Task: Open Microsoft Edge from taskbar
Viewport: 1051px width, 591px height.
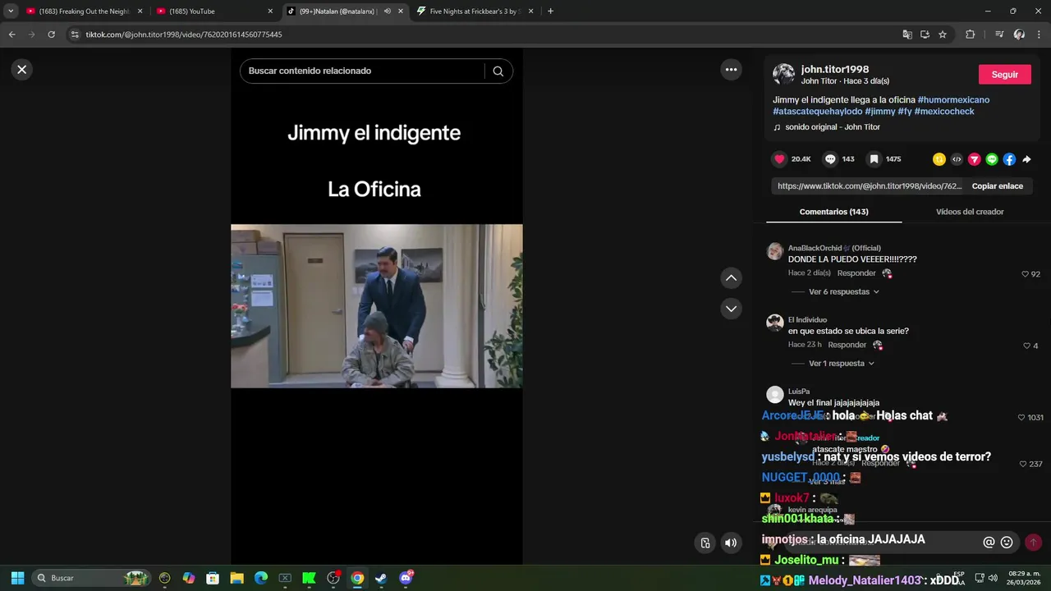Action: (260, 578)
